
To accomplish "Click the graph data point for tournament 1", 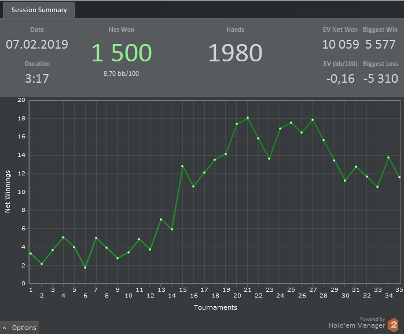I will [x=31, y=254].
